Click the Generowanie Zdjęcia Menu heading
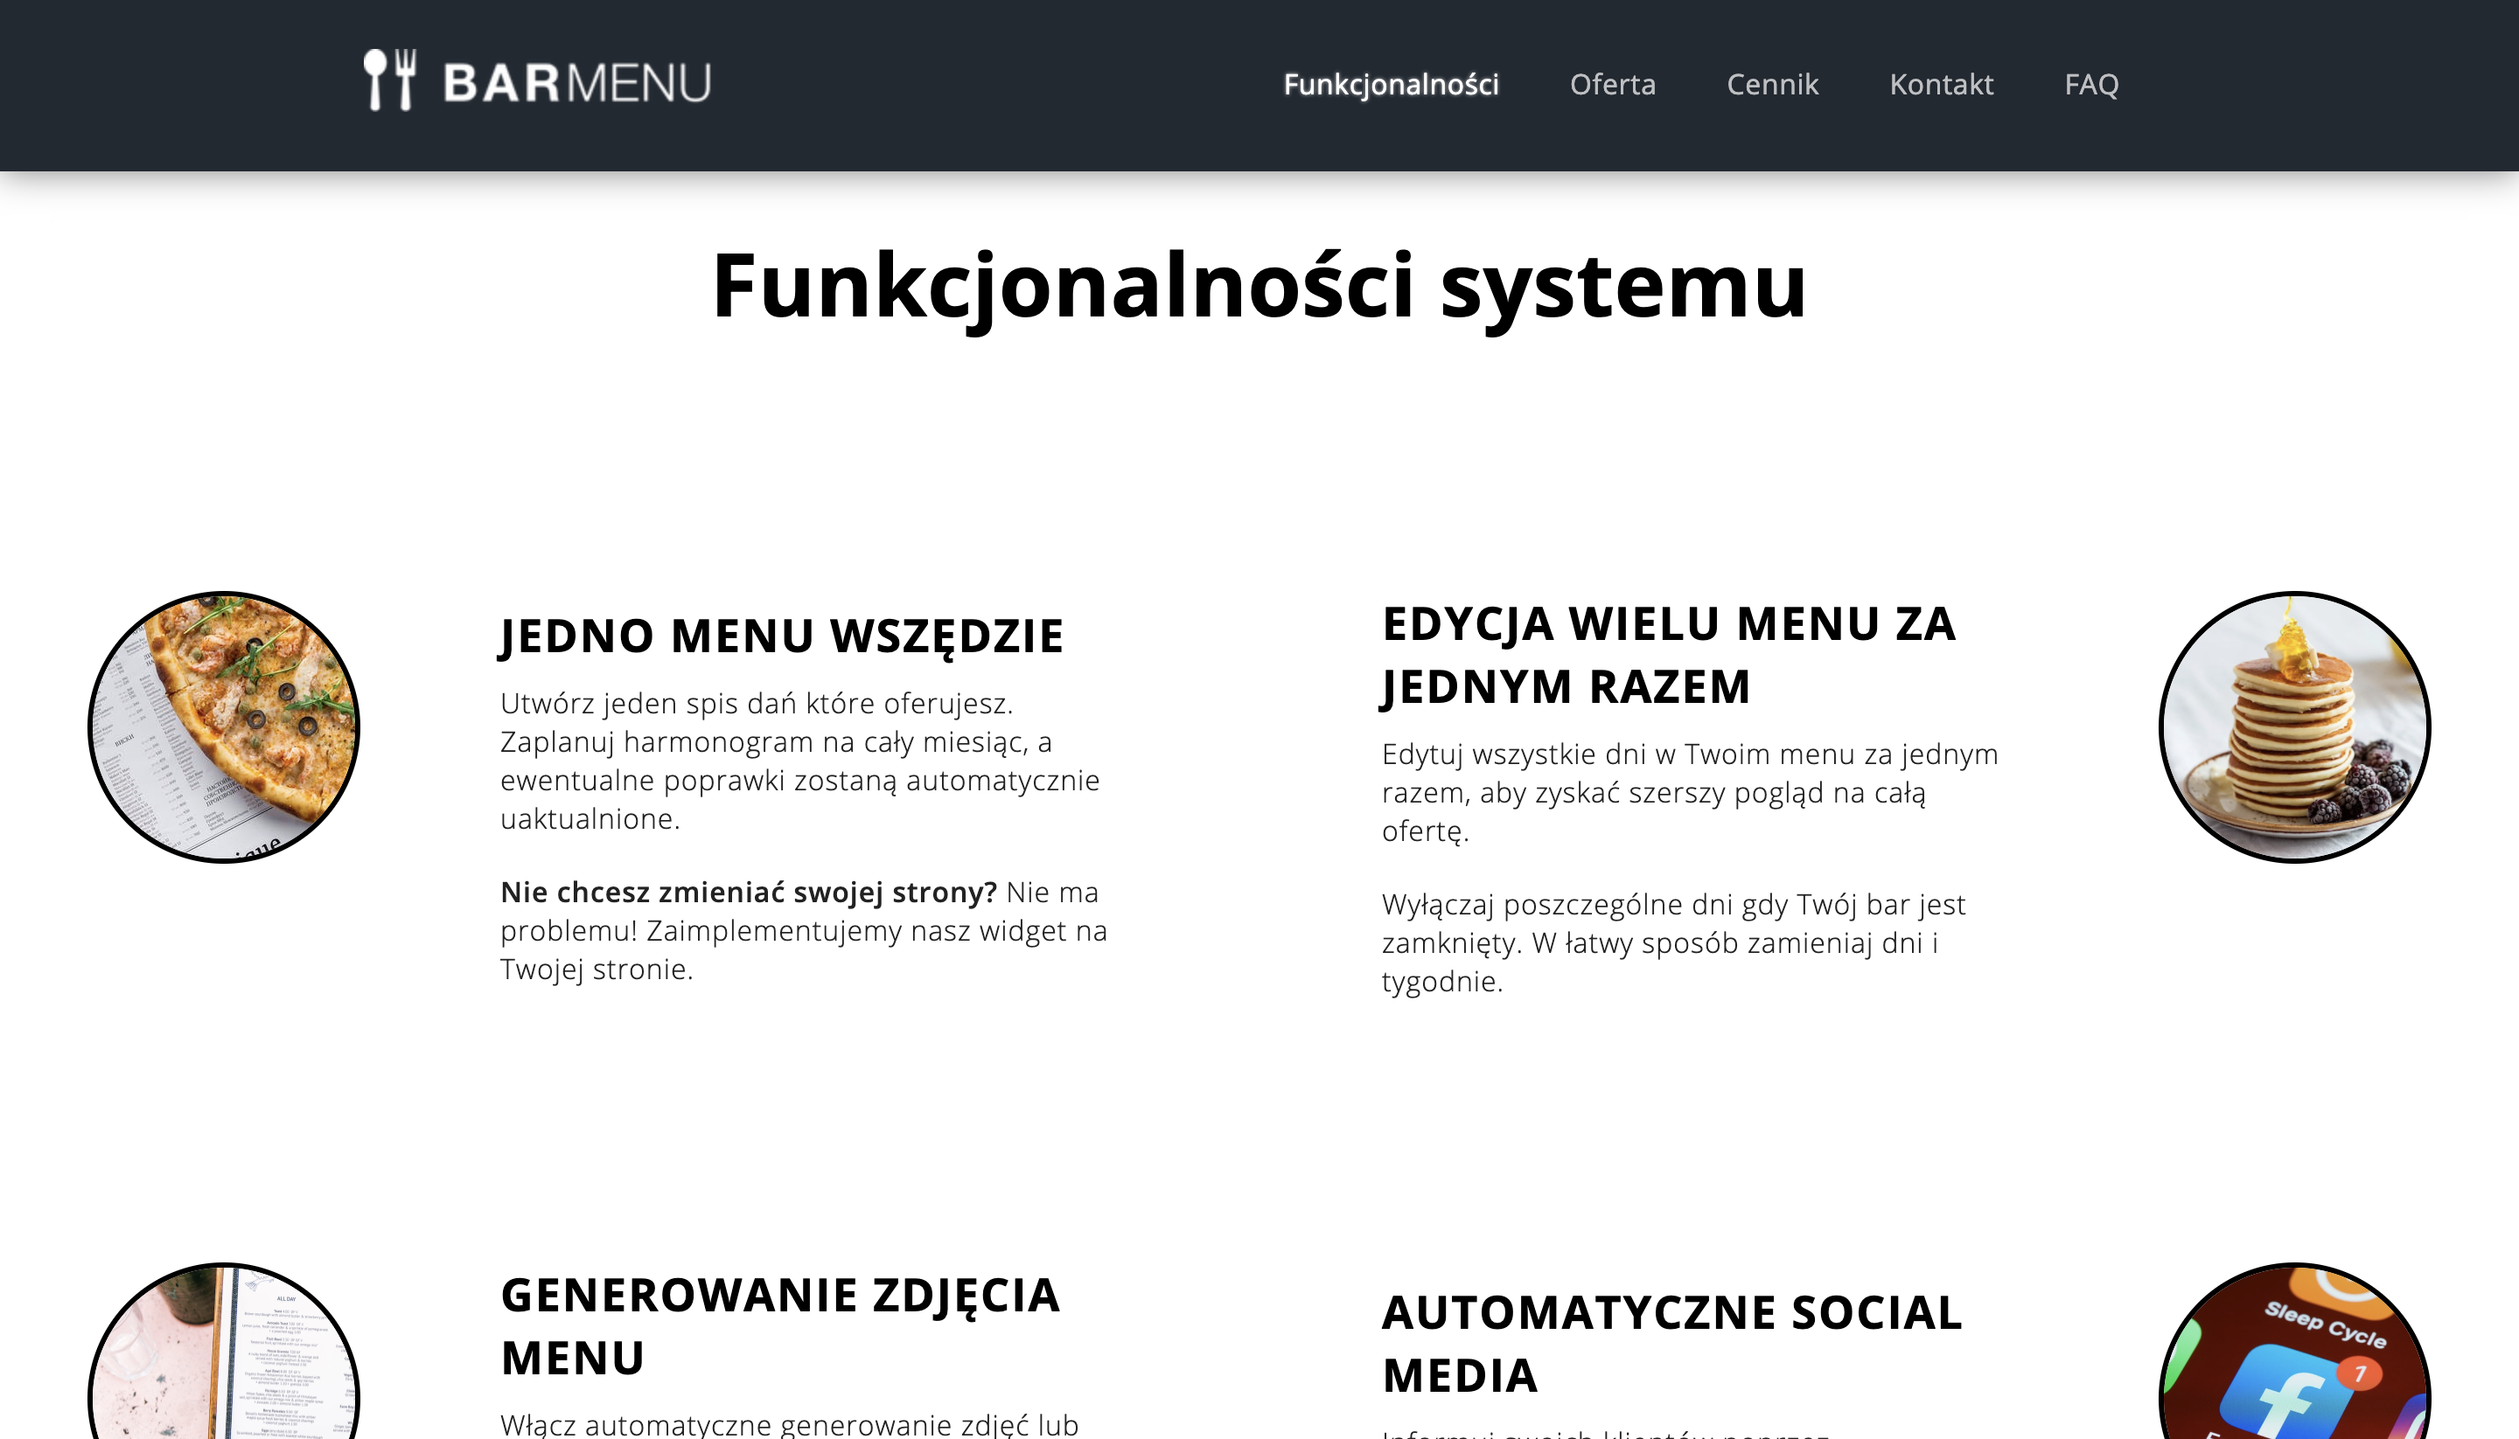2519x1439 pixels. click(x=779, y=1325)
